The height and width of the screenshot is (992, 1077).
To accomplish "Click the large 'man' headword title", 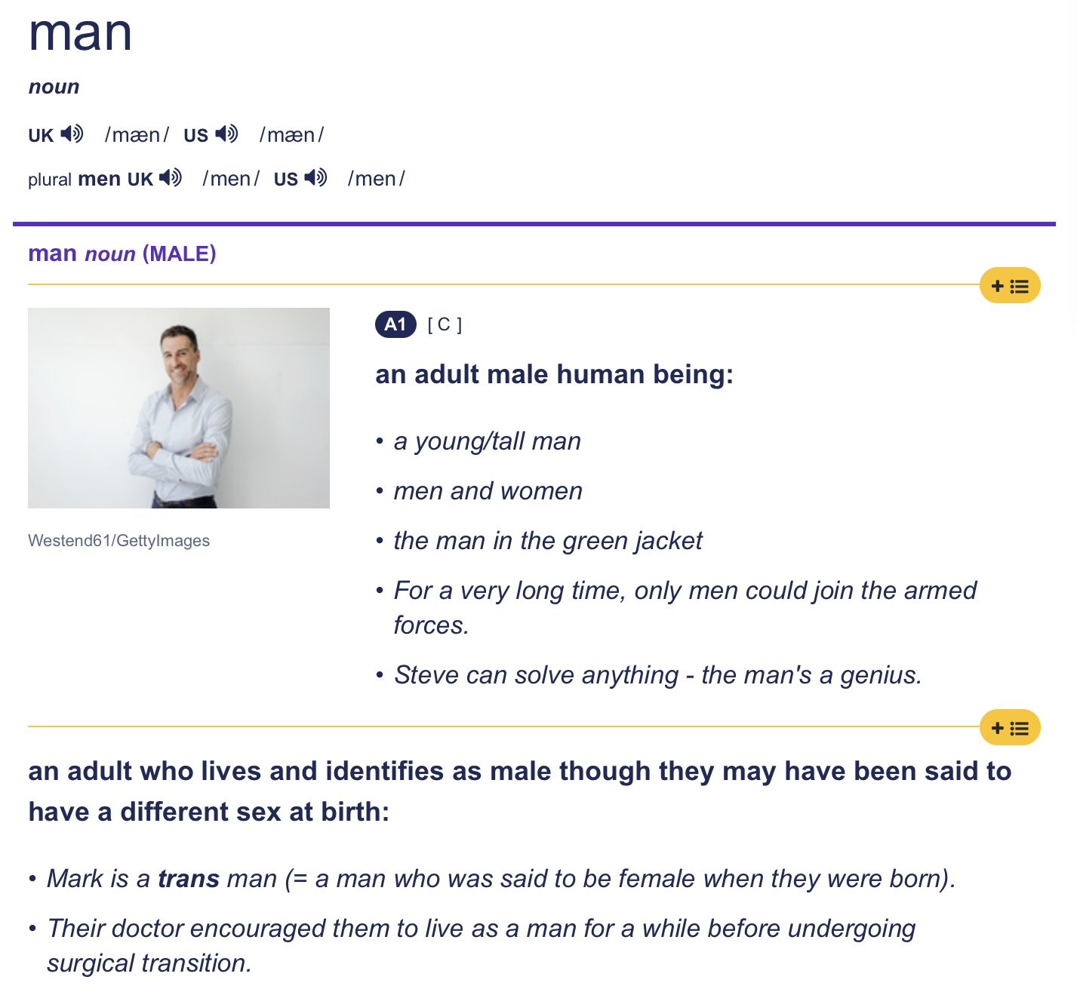I will (80, 34).
